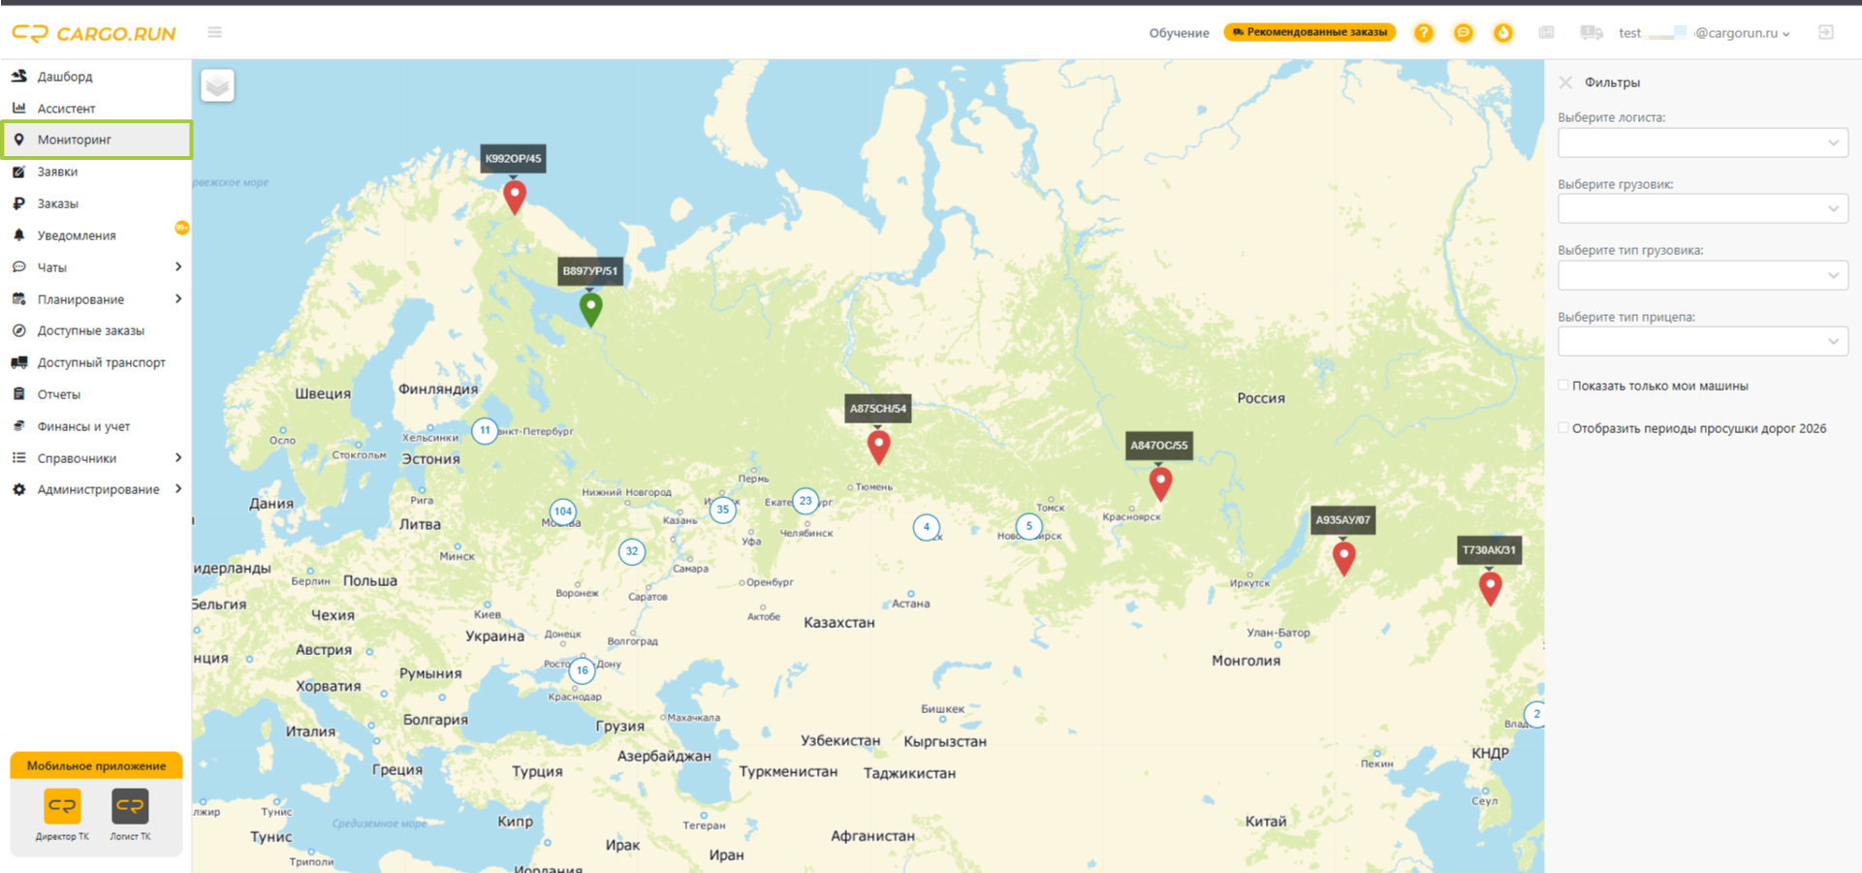1862x873 pixels.
Task: Open Мониторинг in sidebar
Action: 96,140
